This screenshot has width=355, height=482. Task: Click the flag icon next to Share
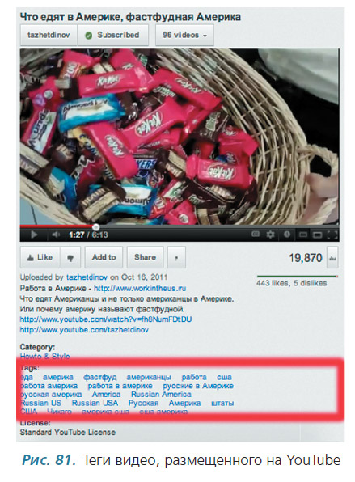[x=176, y=258]
